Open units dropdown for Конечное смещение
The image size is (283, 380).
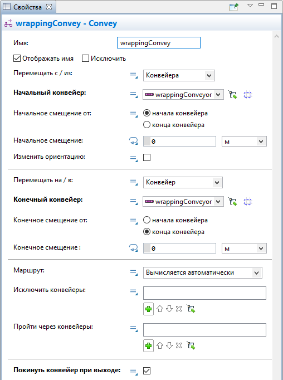tap(244, 249)
